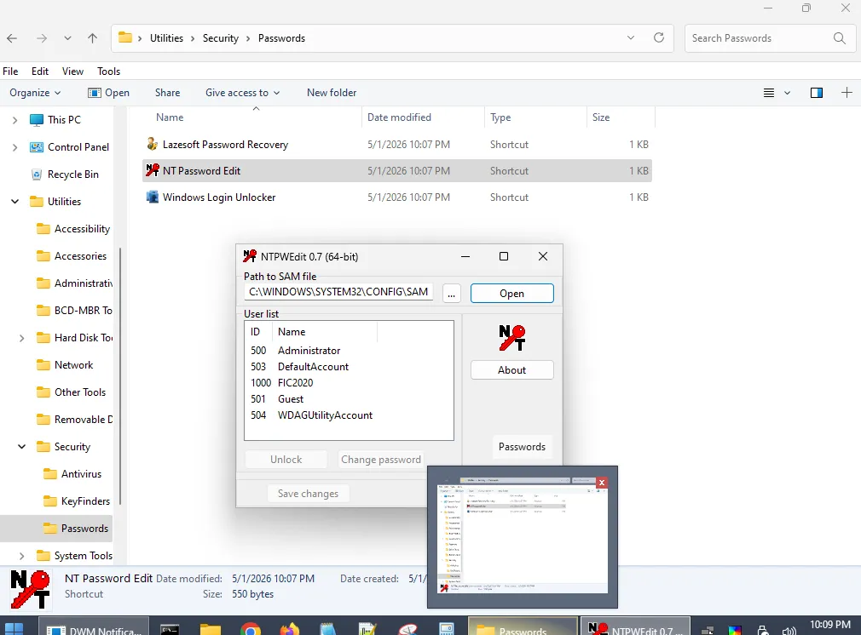Image resolution: width=861 pixels, height=635 pixels.
Task: Refresh the Passwords folder view
Action: click(x=659, y=37)
